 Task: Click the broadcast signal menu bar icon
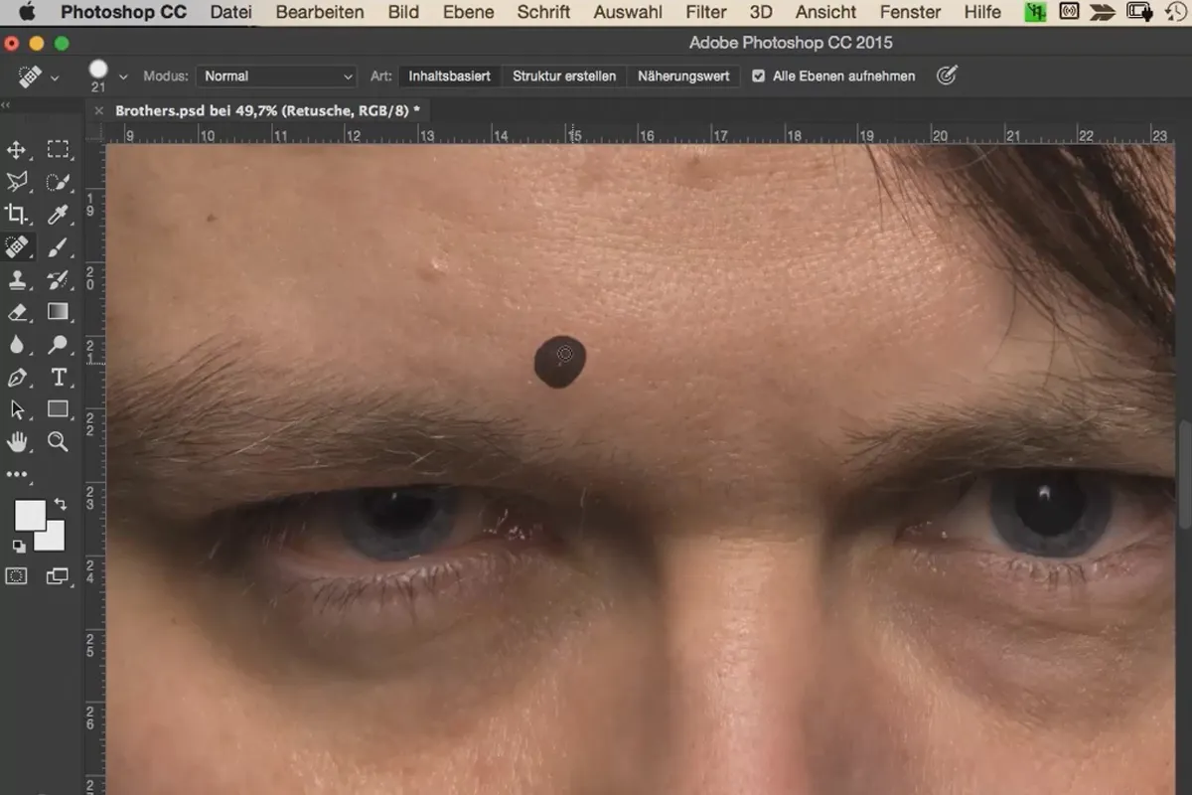tap(1070, 13)
